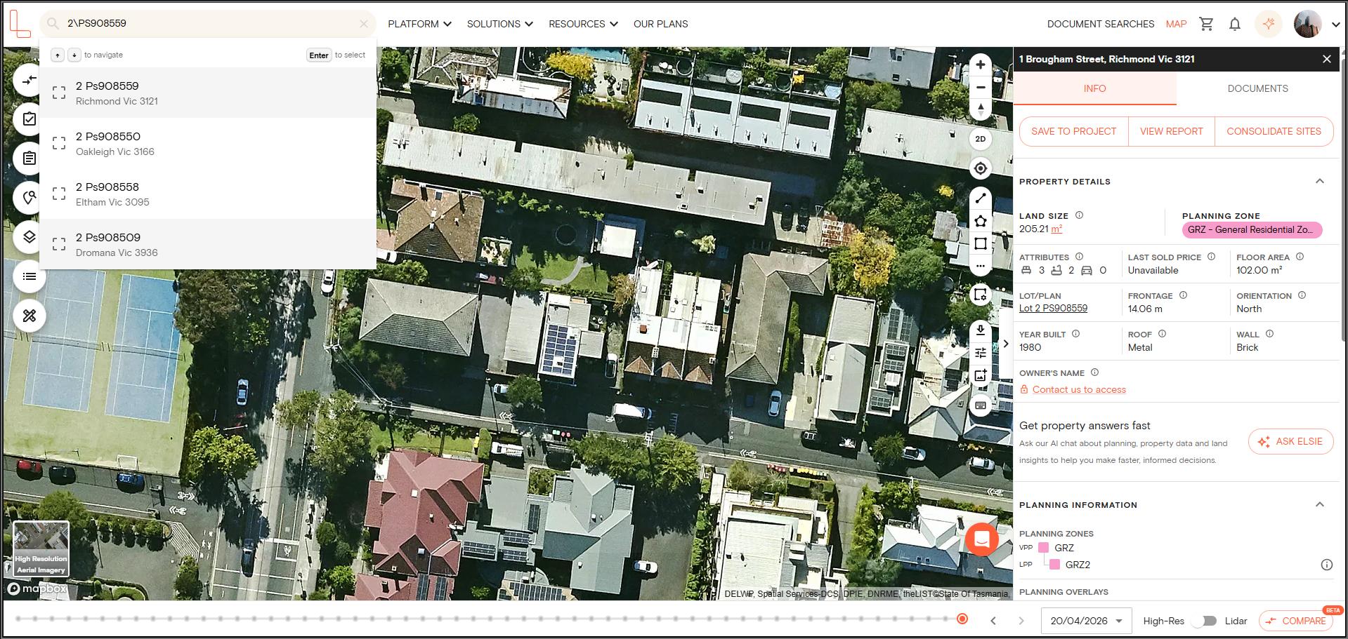Open the checklist clipboard sidebar icon

click(x=29, y=119)
